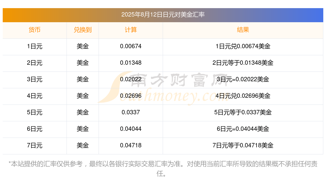
Task: Click the calculated value 0.0337
Action: coord(131,112)
